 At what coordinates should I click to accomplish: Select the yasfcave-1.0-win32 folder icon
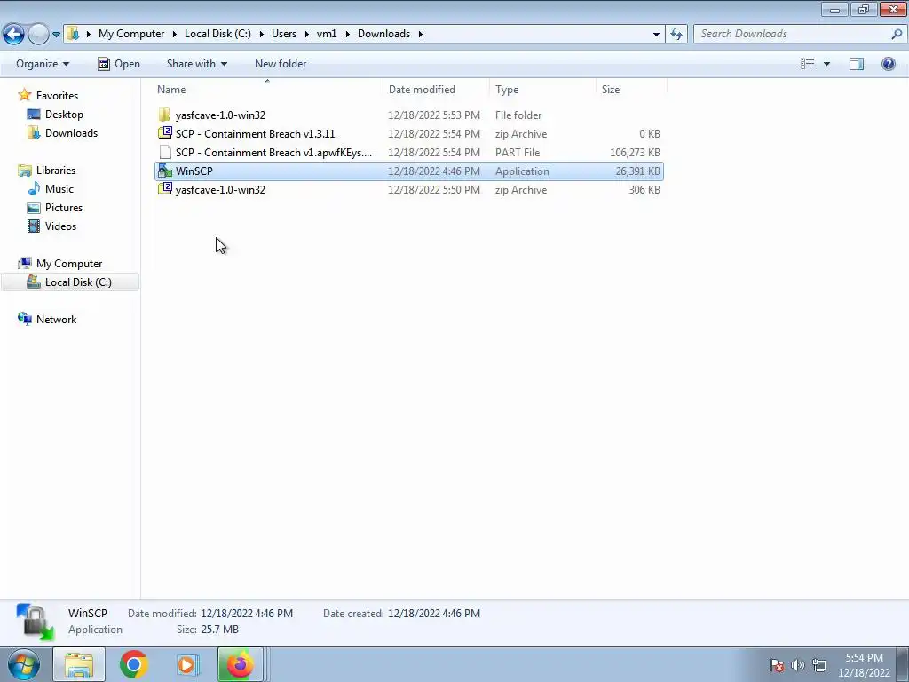(164, 115)
